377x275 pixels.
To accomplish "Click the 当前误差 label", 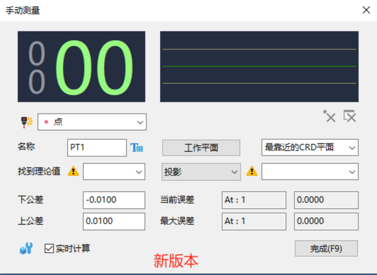I will (177, 200).
